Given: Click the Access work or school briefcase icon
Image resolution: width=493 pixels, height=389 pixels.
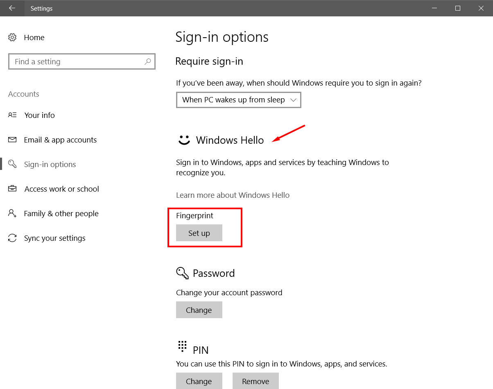Looking at the screenshot, I should (12, 189).
